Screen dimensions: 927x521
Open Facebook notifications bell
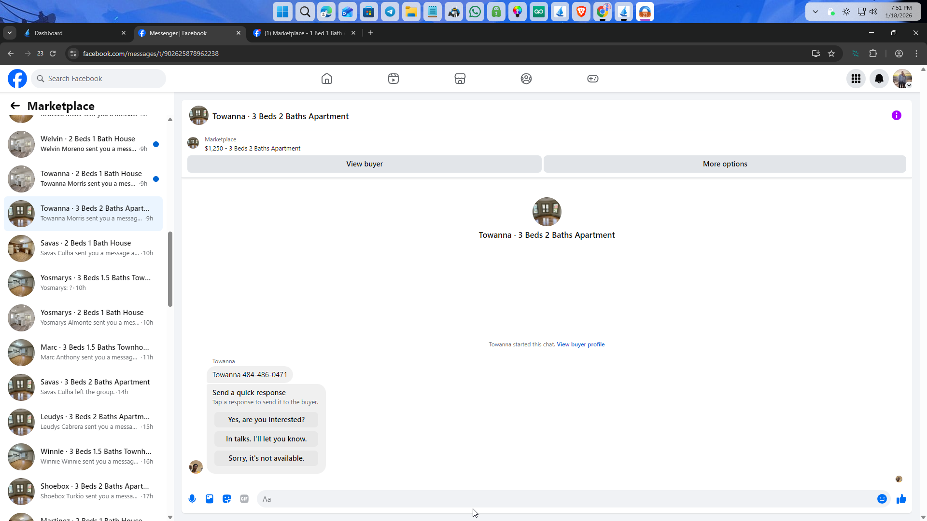(x=879, y=79)
